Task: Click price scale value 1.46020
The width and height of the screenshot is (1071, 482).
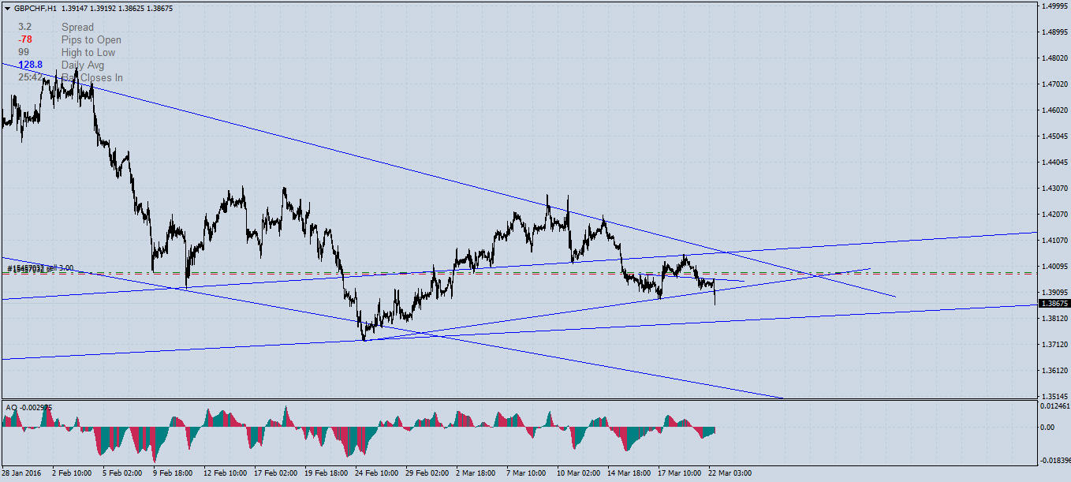Action: coord(1054,110)
